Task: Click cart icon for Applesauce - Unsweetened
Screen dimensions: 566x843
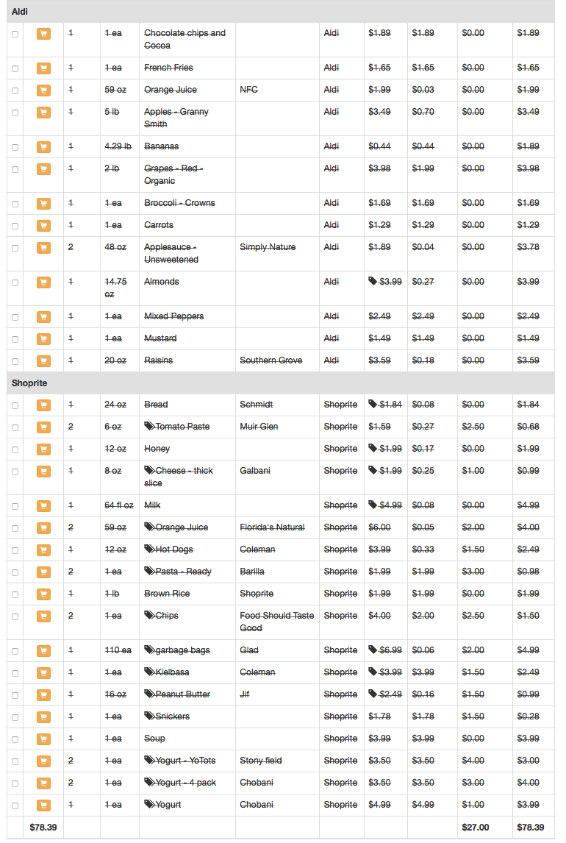Action: 43,248
